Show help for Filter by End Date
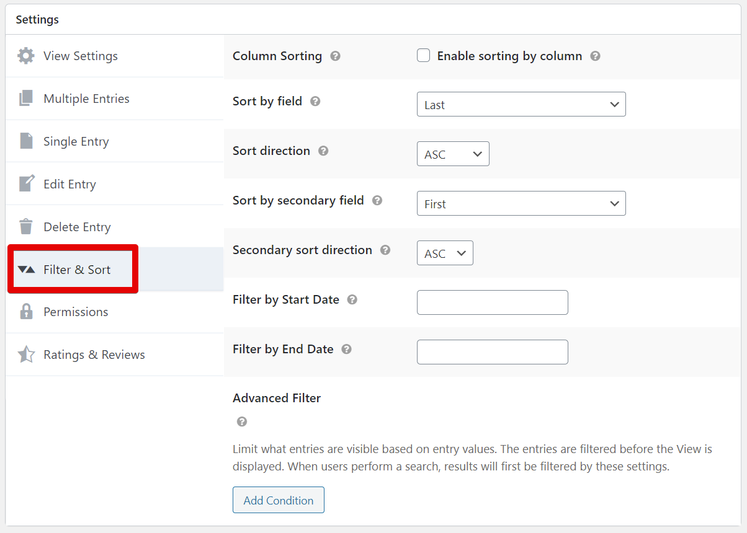Screen dimensions: 747x533 pyautogui.click(x=347, y=349)
